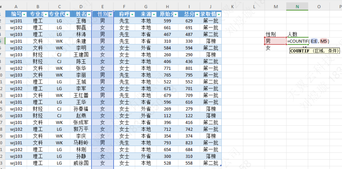Viewport: 342px width, 169px height.
Task: Select the name cell 林涛
Action: tap(81, 34)
